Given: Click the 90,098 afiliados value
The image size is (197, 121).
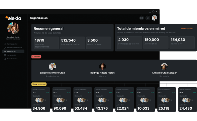Looking at the screenshot, I should point(60,108).
